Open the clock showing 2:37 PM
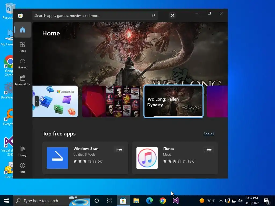Screen dimensions: 275x206 click(252, 201)
